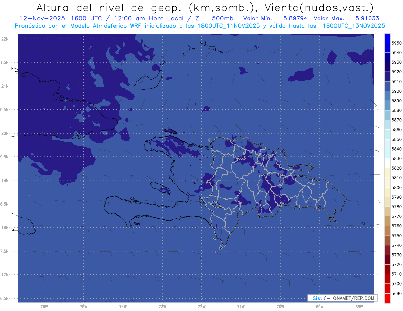Image resolution: width=403 pixels, height=311 pixels.
Task: Click the legend value '5740'
Action: coord(397,245)
